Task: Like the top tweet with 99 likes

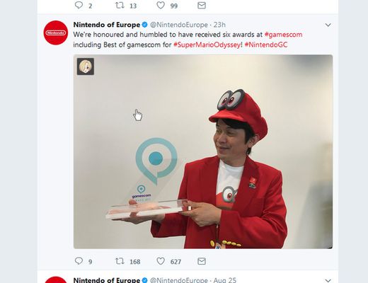Action: (161, 5)
